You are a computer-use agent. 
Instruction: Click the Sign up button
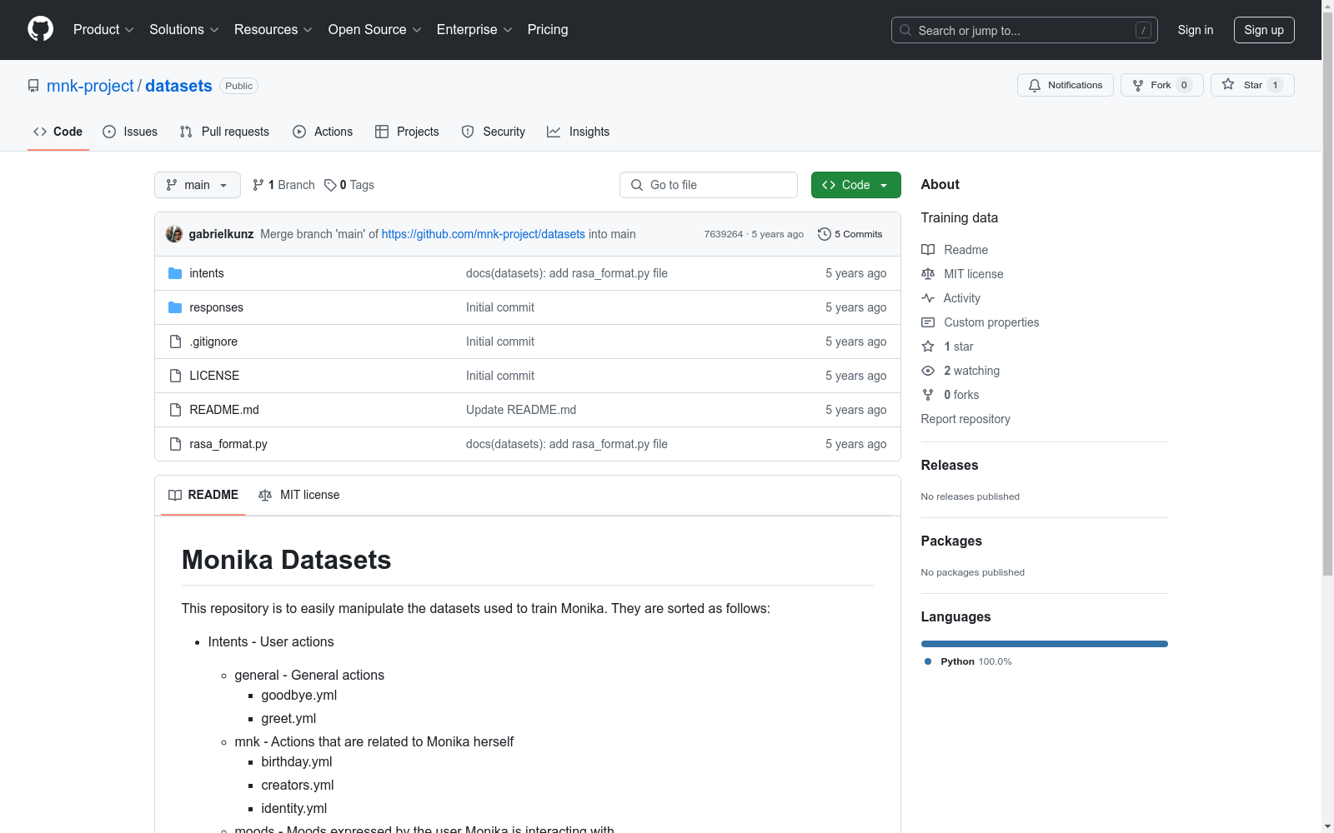tap(1264, 30)
